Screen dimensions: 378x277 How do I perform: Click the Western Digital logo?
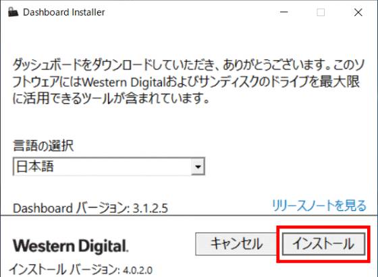point(70,246)
